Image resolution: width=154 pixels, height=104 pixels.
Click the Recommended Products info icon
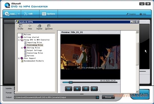click(x=22, y=61)
